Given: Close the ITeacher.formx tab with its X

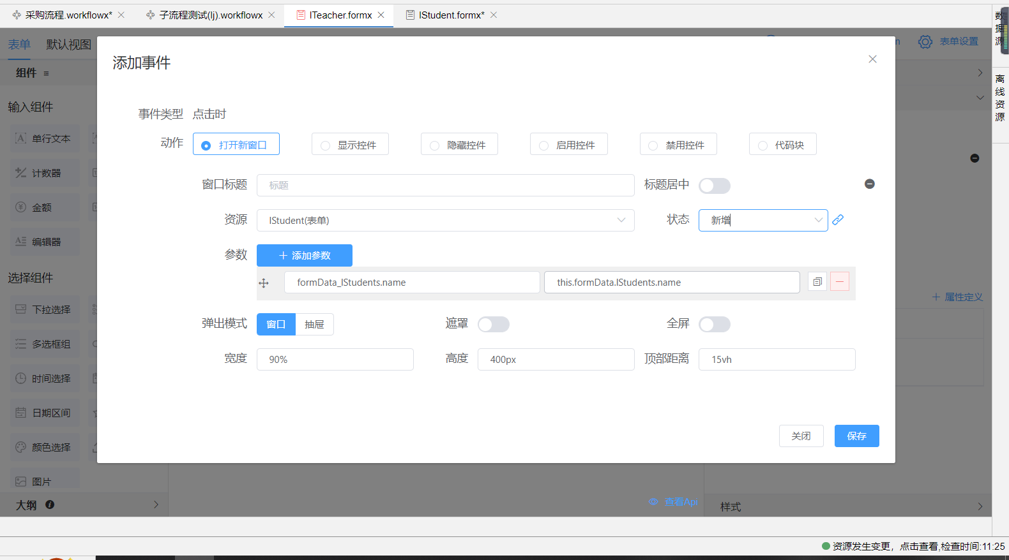Looking at the screenshot, I should point(381,15).
